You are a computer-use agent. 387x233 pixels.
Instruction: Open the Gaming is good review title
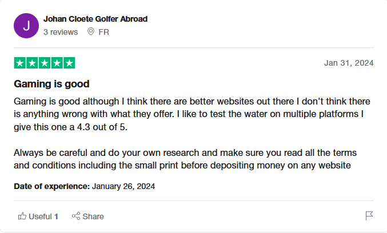coord(51,84)
